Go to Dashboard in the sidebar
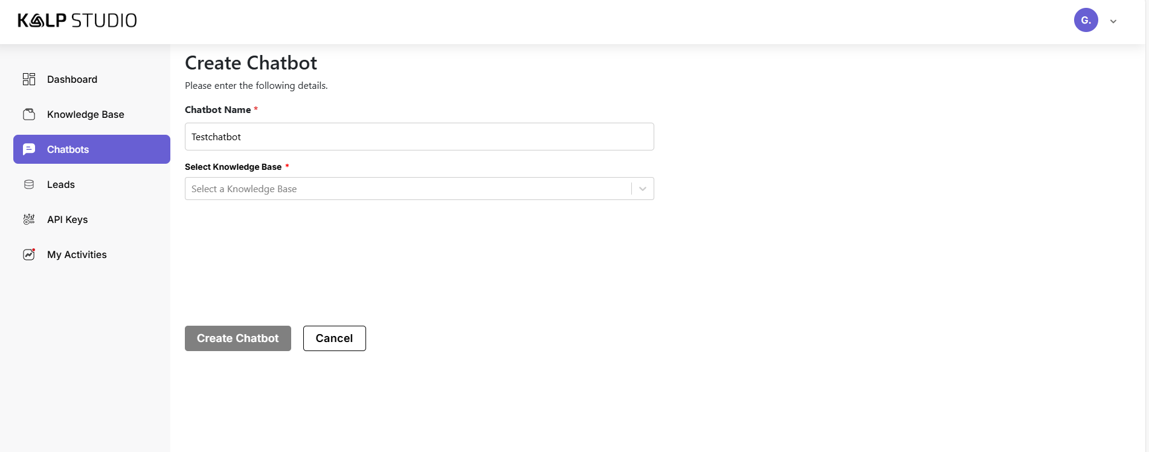The height and width of the screenshot is (452, 1149). (x=72, y=79)
